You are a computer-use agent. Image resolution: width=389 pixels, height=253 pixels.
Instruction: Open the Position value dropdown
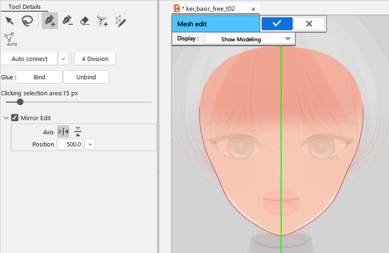pos(90,144)
